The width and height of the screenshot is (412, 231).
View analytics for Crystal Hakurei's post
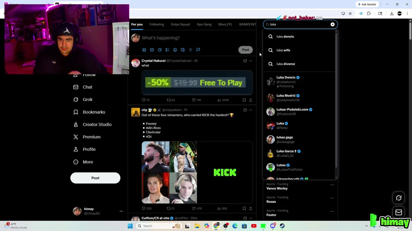tap(223, 100)
